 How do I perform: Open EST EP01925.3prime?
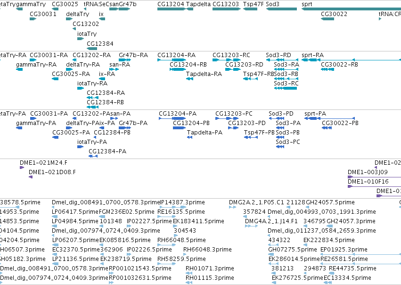click(344, 250)
